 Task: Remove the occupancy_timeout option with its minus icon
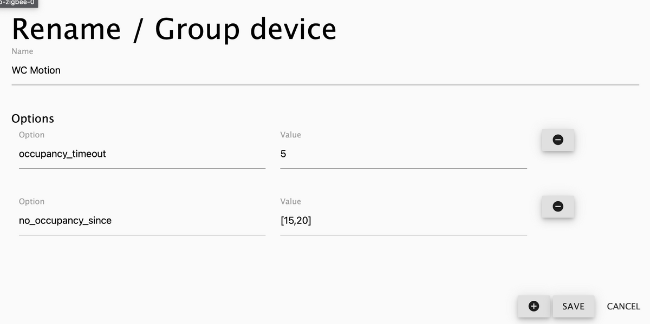[x=557, y=140]
